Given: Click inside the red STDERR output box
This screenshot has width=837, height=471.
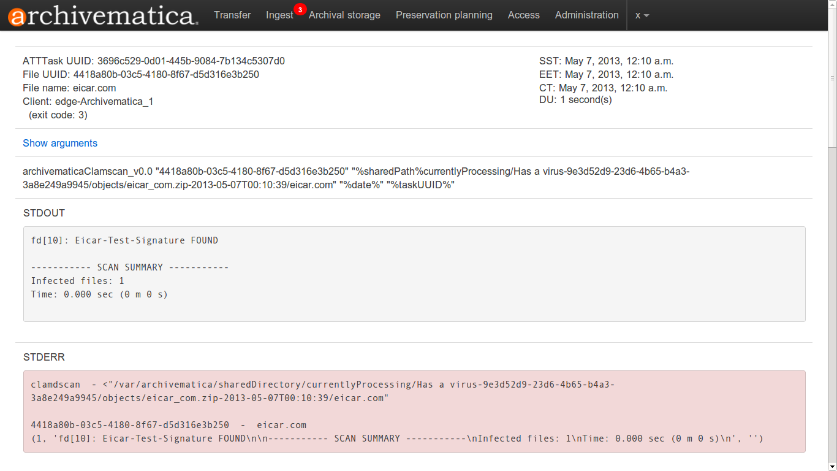Looking at the screenshot, I should 414,411.
